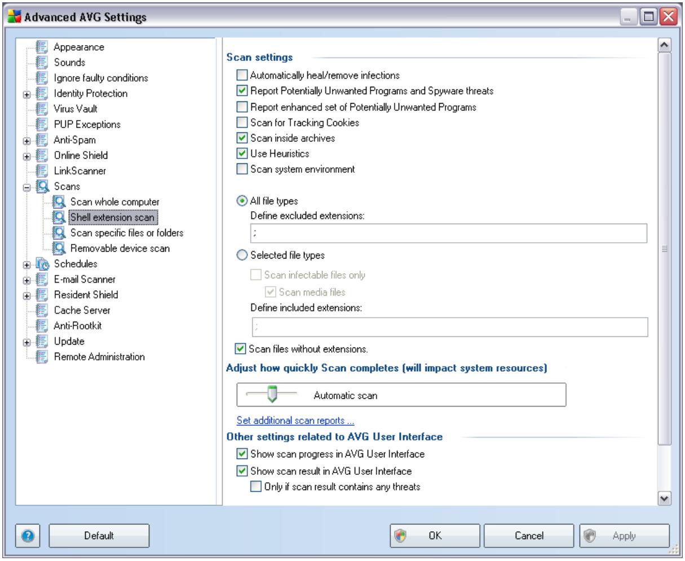Image resolution: width=685 pixels, height=561 pixels.
Task: Expand the Update node
Action: [26, 342]
